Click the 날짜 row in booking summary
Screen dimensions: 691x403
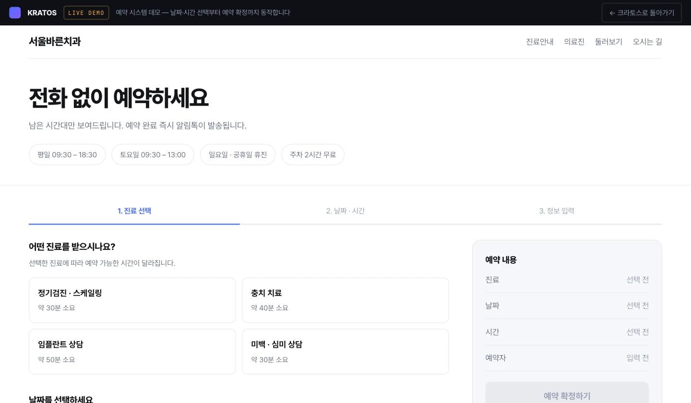tap(567, 306)
